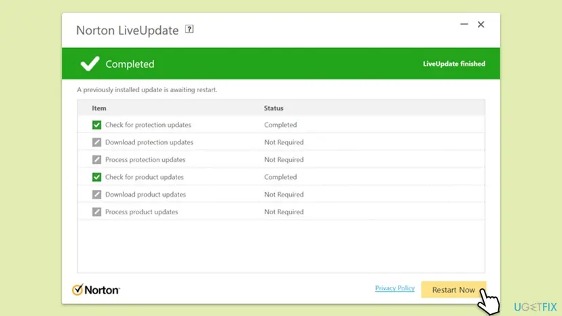562x316 pixels.
Task: Click Not Required status for Download product updates
Action: (x=284, y=194)
